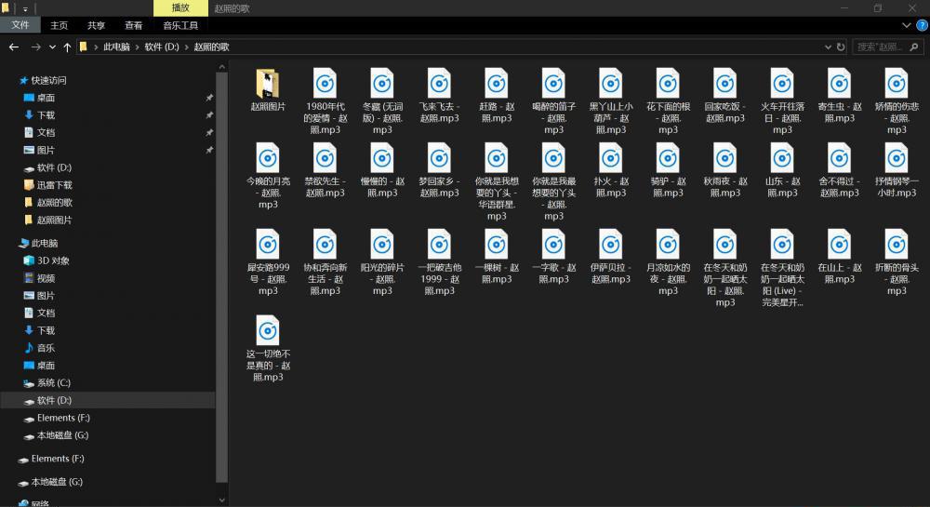Screen dimensions: 930x507
Task: Go up one folder level
Action: (x=67, y=47)
